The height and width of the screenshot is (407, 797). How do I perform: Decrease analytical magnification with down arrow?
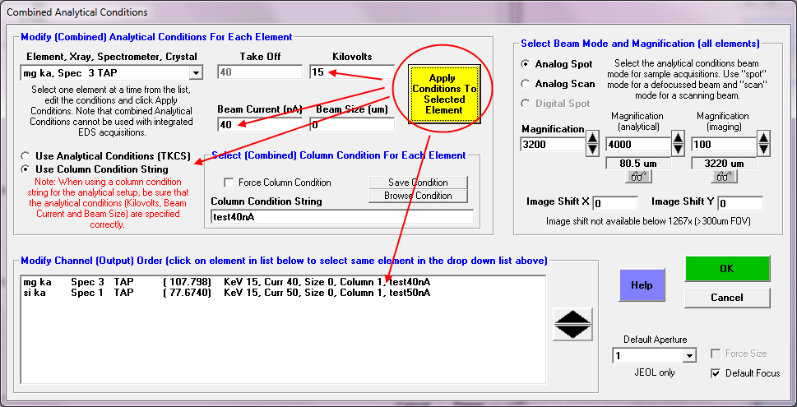(x=677, y=151)
